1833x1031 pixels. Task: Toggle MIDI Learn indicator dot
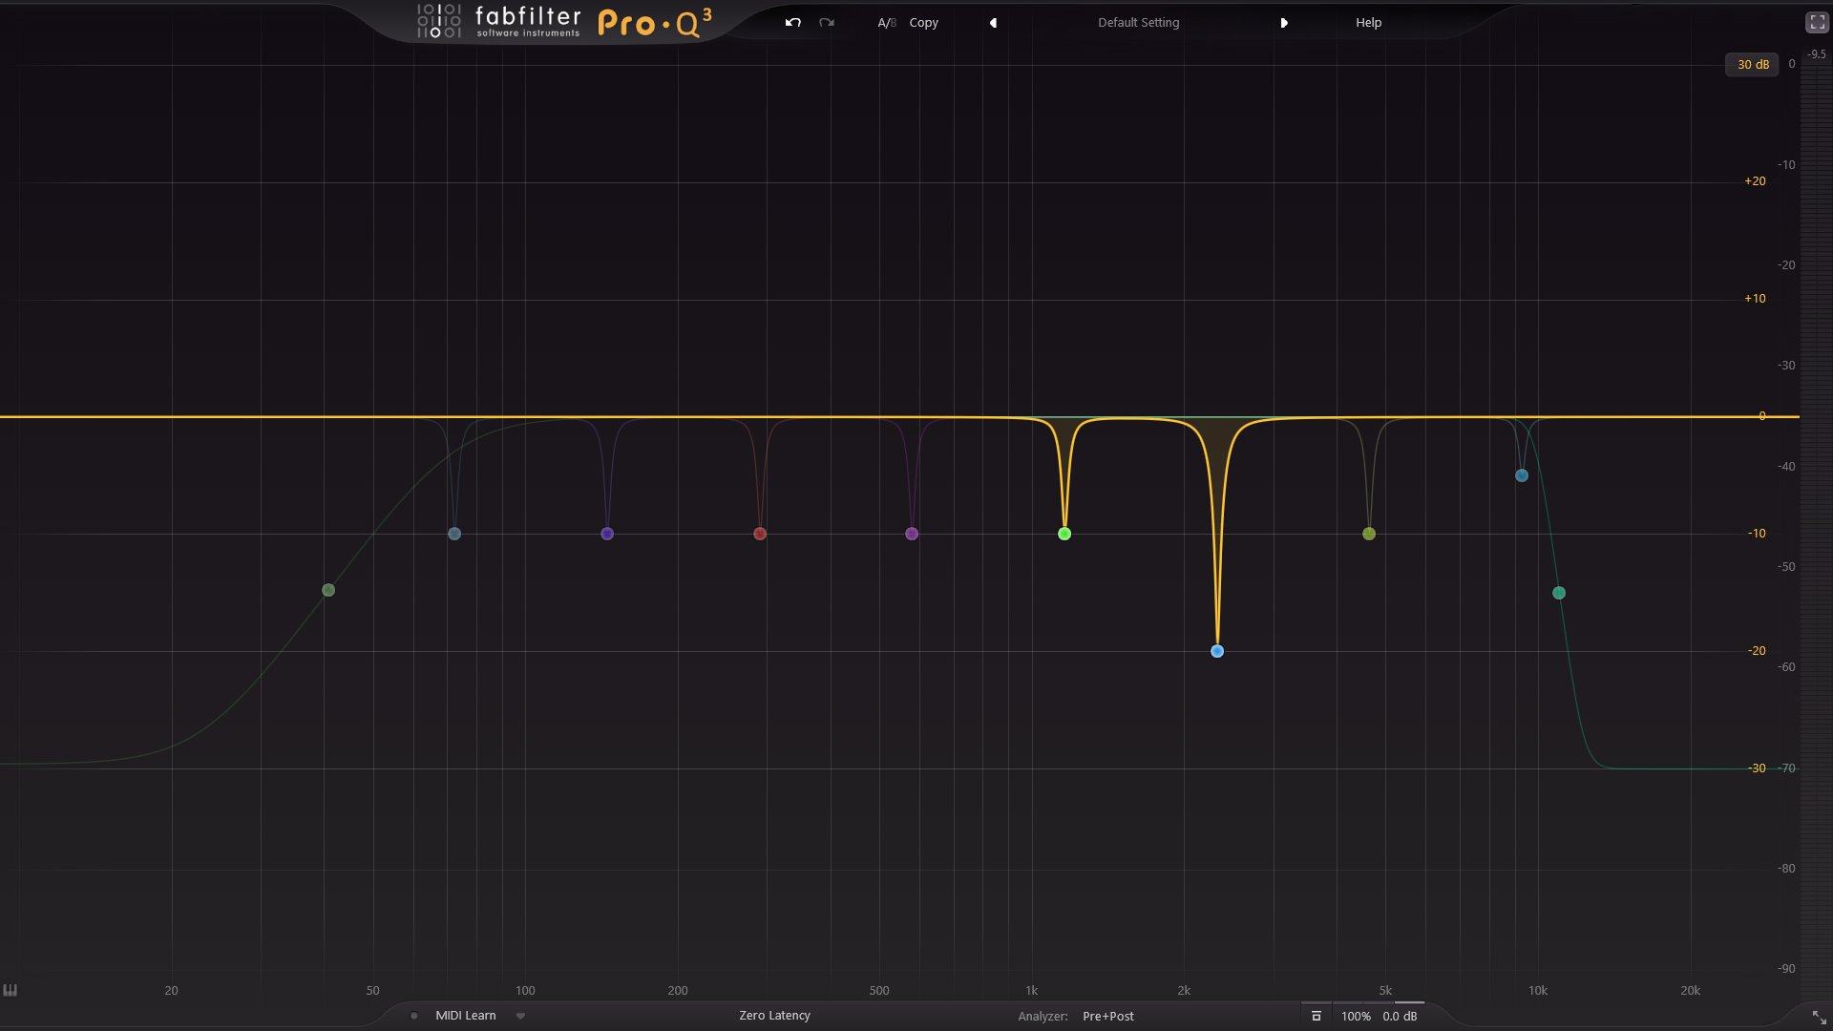(x=413, y=1016)
